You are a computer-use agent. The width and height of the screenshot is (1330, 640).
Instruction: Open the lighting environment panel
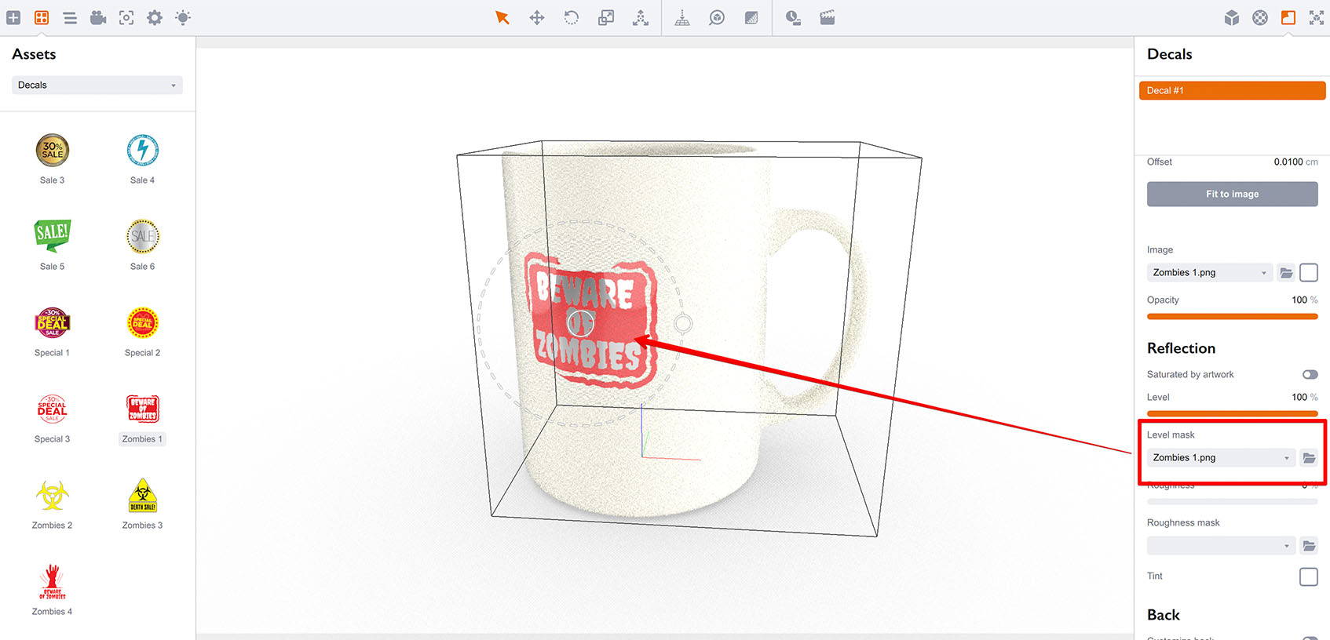click(183, 17)
